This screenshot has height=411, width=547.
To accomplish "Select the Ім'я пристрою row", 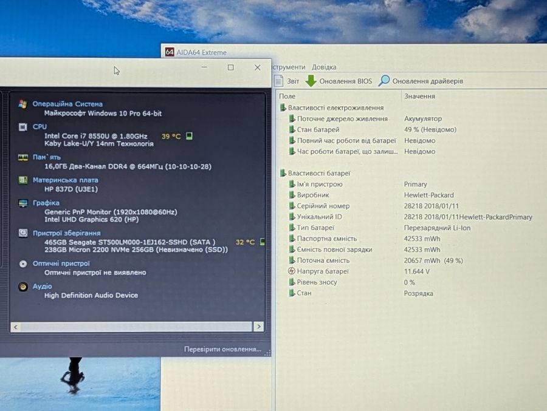I will (x=411, y=184).
